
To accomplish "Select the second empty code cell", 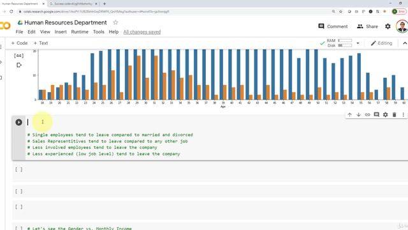I will click(210, 191).
